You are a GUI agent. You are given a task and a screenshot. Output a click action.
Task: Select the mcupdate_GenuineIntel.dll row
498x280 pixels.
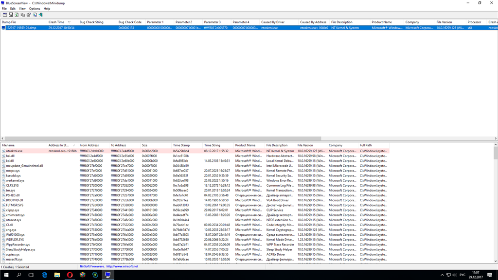coord(195,166)
